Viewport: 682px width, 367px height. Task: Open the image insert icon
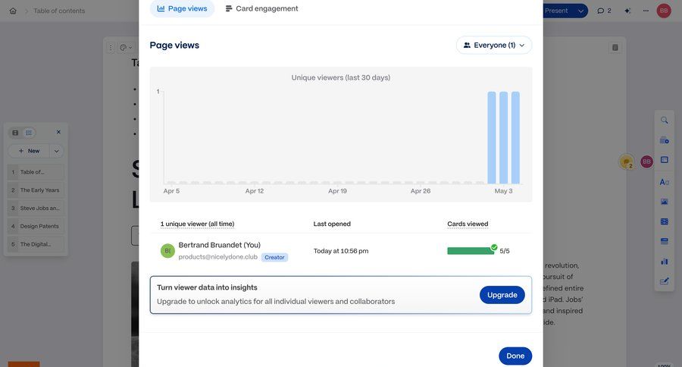click(664, 202)
